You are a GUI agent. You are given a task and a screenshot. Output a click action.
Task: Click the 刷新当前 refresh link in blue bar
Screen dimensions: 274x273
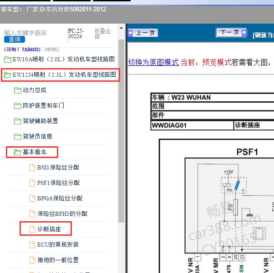(x=263, y=35)
